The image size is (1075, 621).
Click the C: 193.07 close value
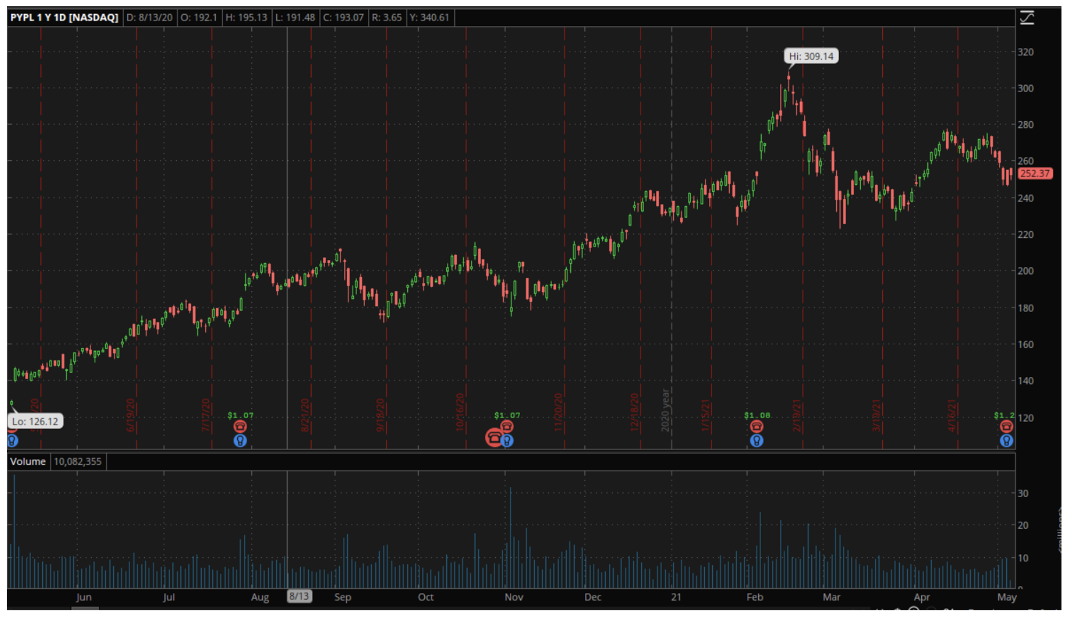(343, 17)
